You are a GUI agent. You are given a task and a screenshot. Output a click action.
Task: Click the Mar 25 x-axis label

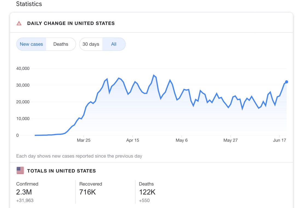84,140
